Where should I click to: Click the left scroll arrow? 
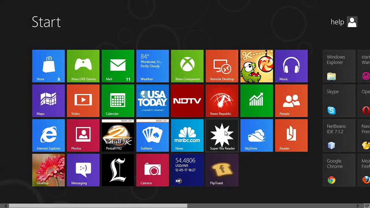click(x=6, y=206)
